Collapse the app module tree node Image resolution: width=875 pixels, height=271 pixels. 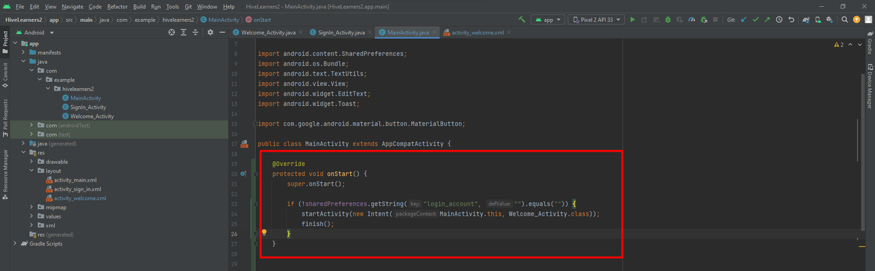coord(15,43)
